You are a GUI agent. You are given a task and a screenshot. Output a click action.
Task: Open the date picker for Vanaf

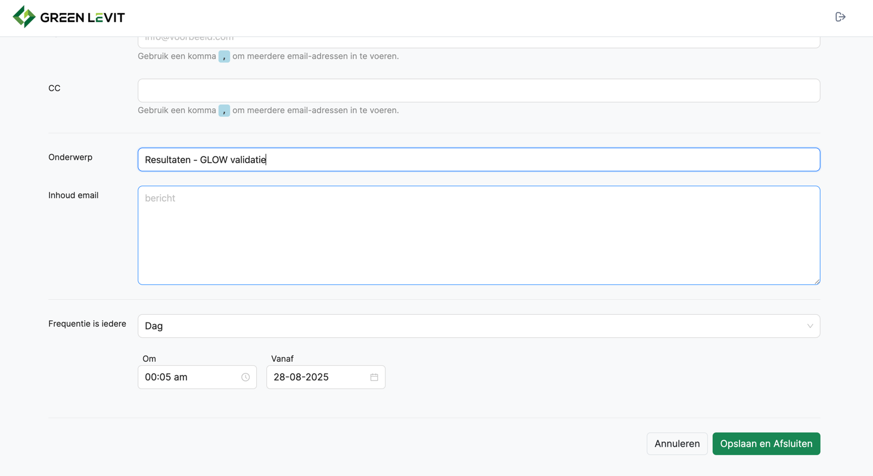tap(325, 377)
